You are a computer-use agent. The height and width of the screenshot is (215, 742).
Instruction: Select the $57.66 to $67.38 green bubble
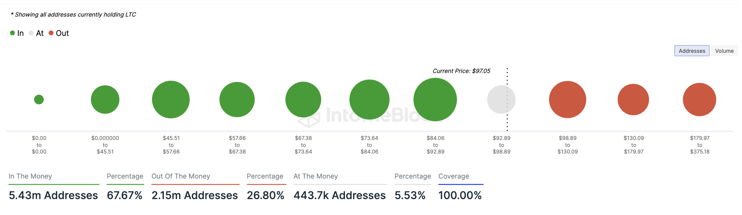237,100
